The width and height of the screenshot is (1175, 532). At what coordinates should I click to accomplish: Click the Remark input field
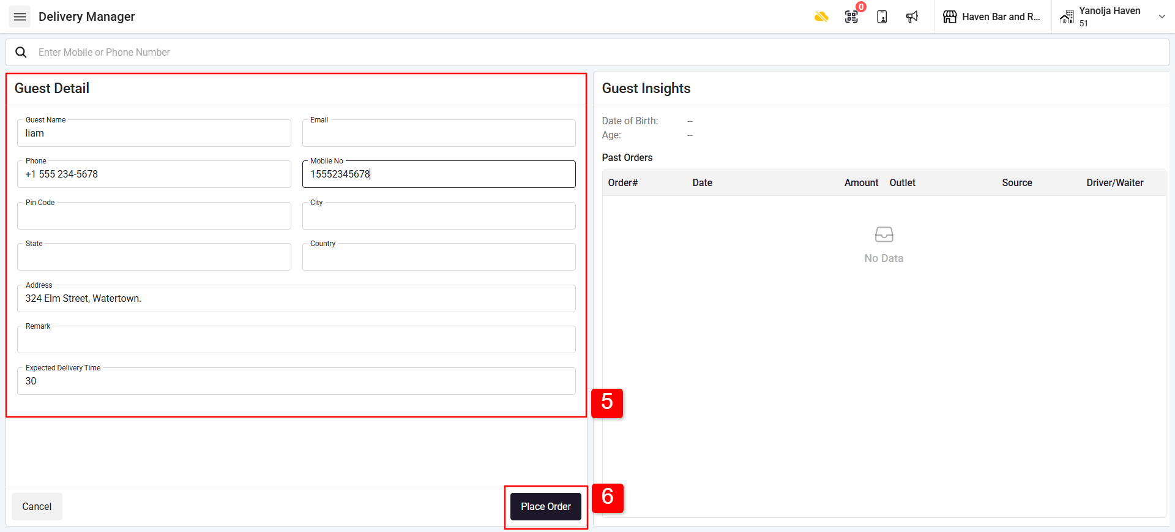[296, 339]
